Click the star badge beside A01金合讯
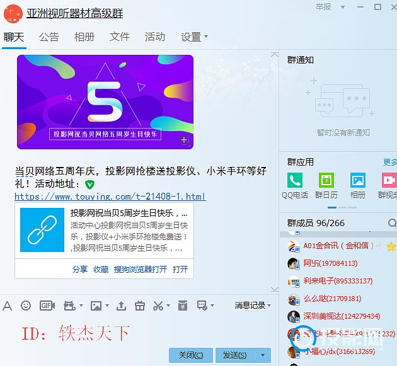This screenshot has height=366, width=397. point(391,246)
